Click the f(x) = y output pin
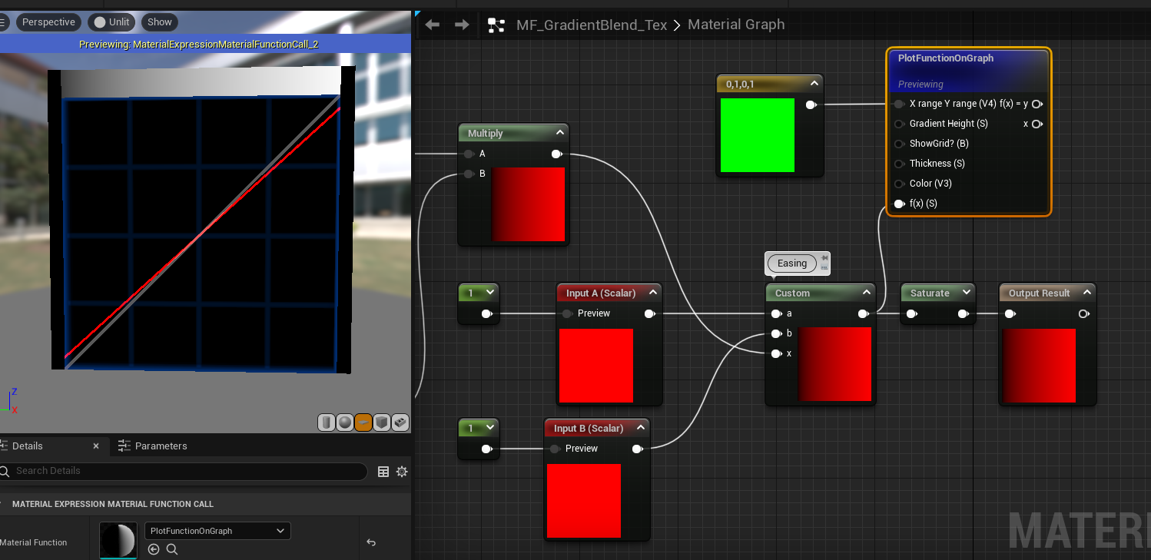The image size is (1151, 560). (1037, 104)
